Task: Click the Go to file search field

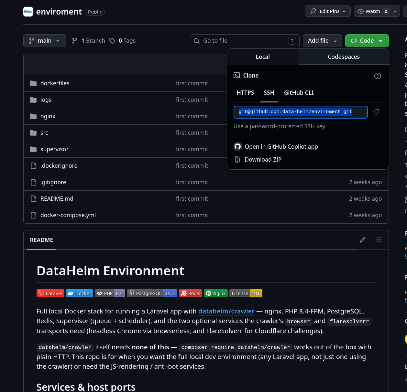Action: click(245, 41)
